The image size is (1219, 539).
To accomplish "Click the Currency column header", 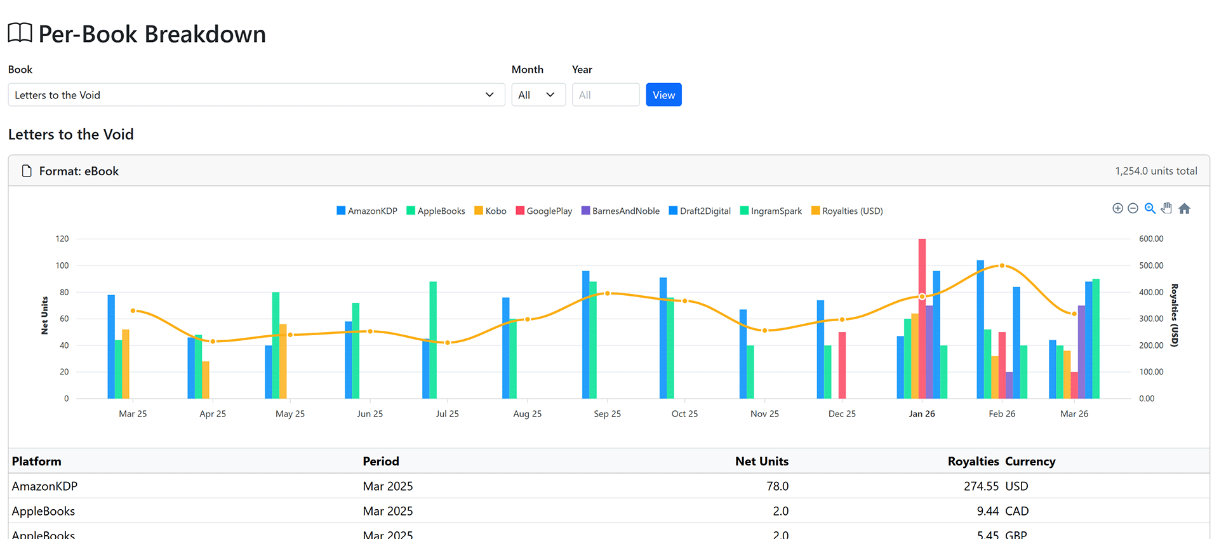I will [1030, 462].
